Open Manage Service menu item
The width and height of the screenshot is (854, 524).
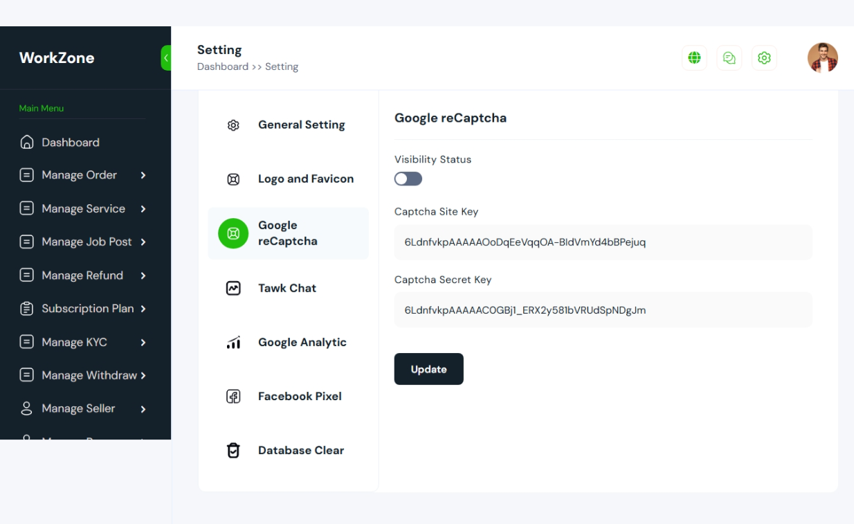point(84,208)
